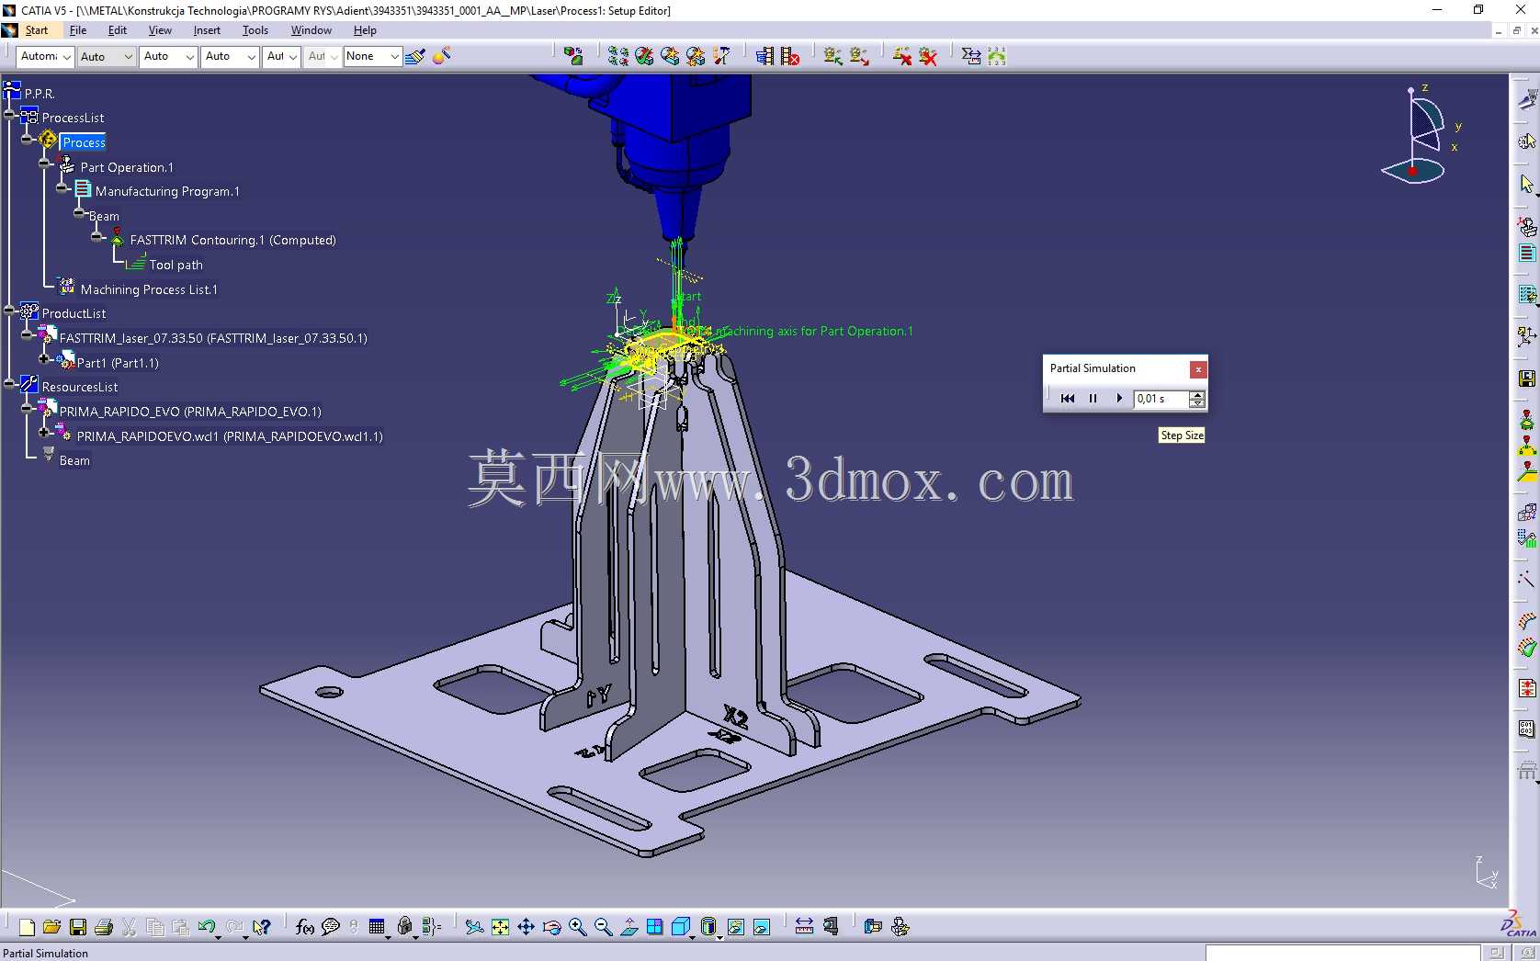Click the Normal View icon
The width and height of the screenshot is (1540, 961).
tap(628, 927)
